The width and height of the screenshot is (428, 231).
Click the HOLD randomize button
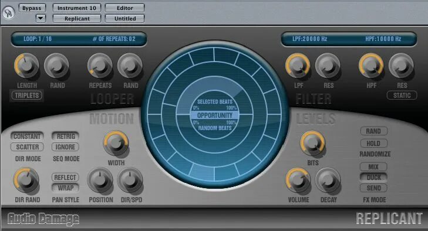373,143
